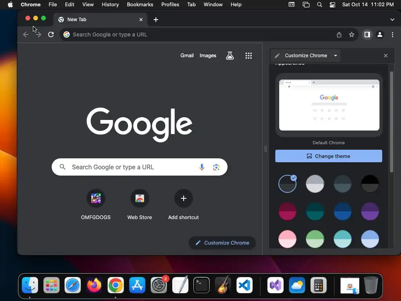Select the dark teal color swatch

click(x=315, y=211)
